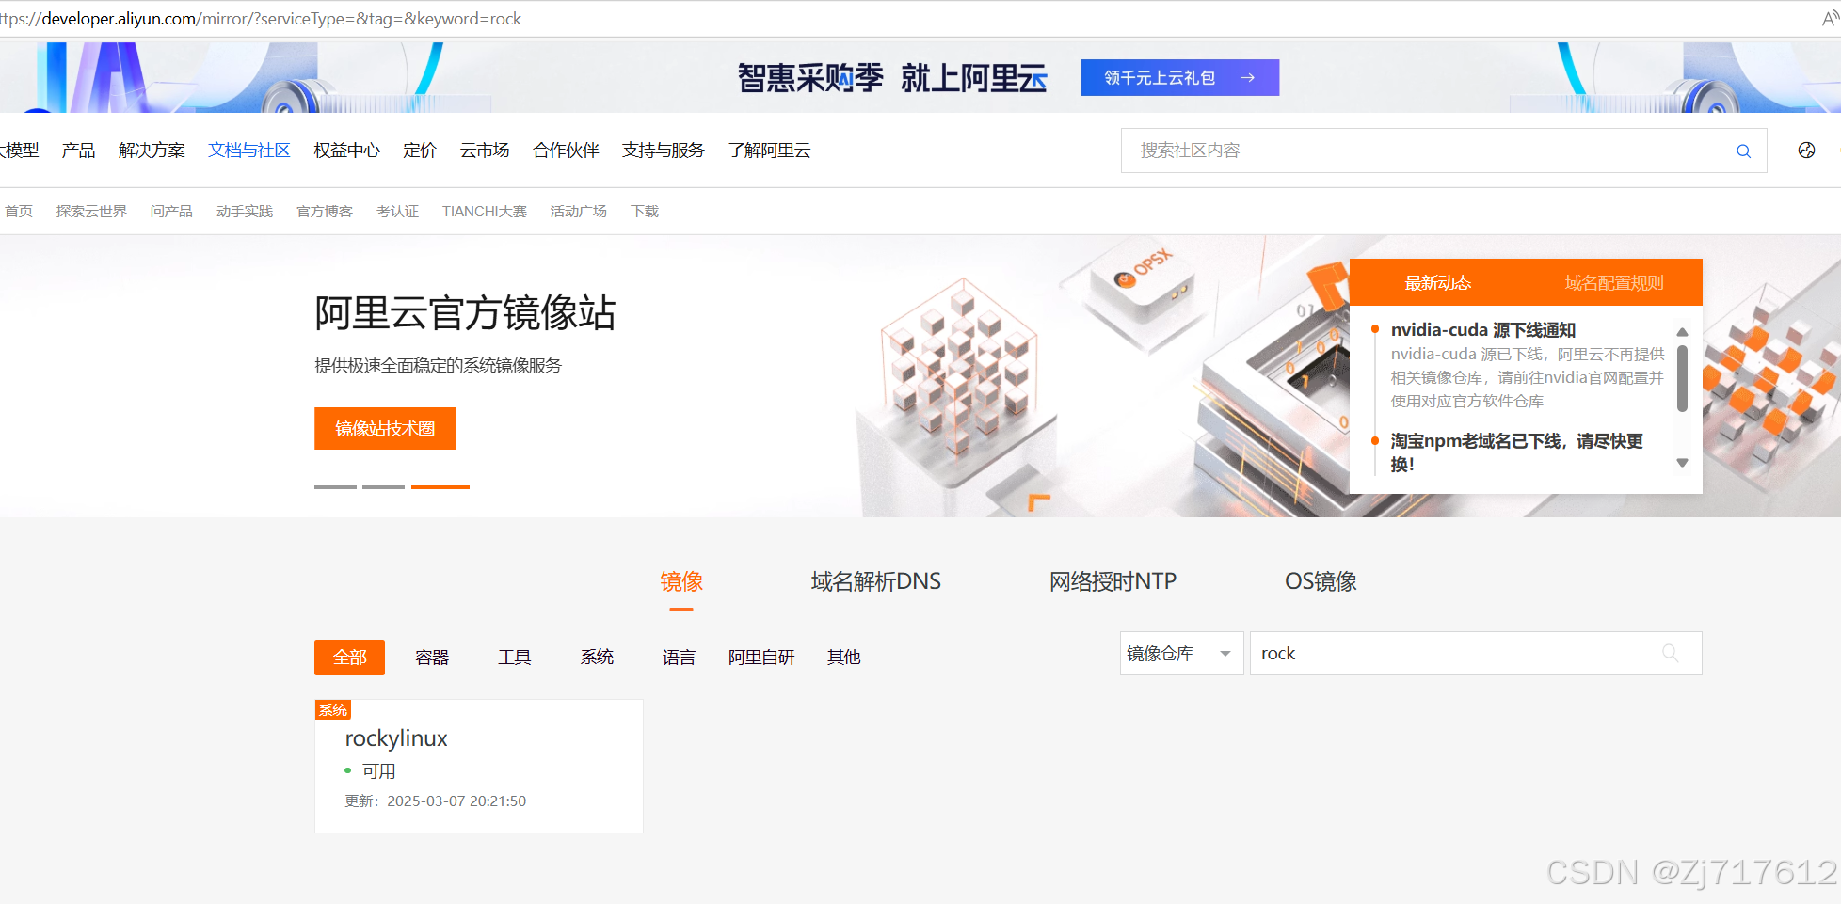Open the rockylinux mirror card
Screen dimensions: 1841x904
click(479, 766)
